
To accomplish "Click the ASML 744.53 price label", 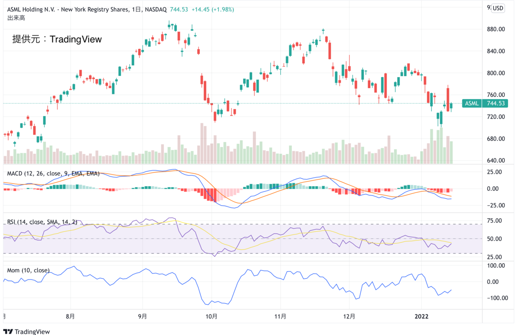I will coord(485,103).
